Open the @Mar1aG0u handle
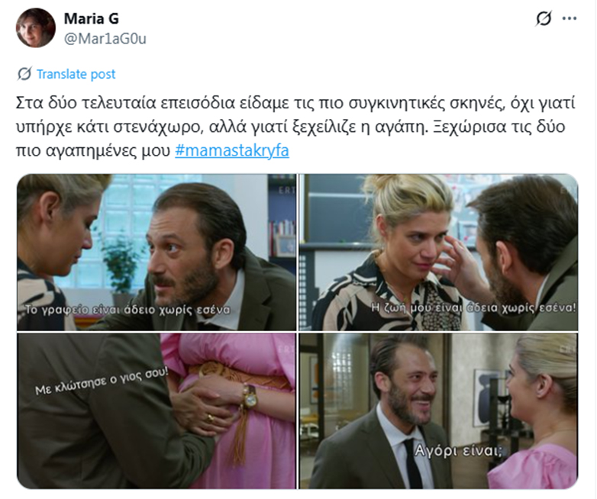597x499 pixels. pyautogui.click(x=105, y=38)
